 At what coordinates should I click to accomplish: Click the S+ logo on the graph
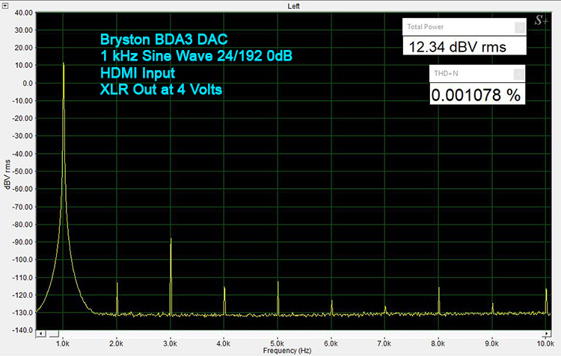click(x=541, y=20)
